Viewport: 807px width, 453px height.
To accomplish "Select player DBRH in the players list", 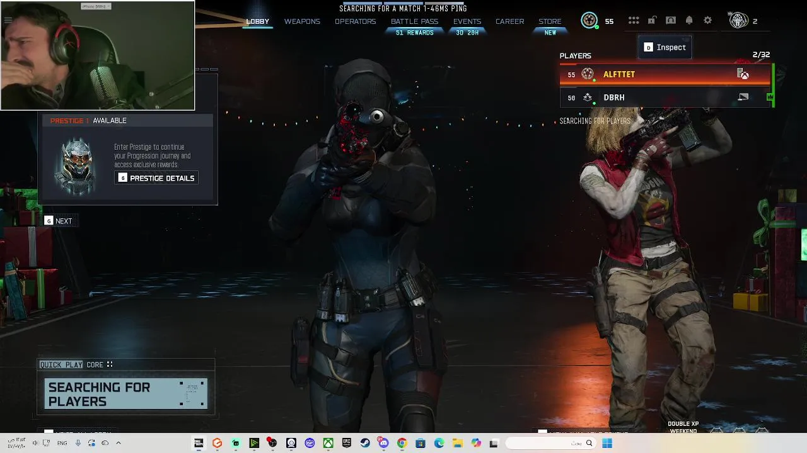I will [x=665, y=98].
